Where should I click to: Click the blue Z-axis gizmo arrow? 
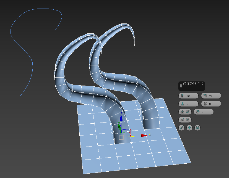[121, 118]
